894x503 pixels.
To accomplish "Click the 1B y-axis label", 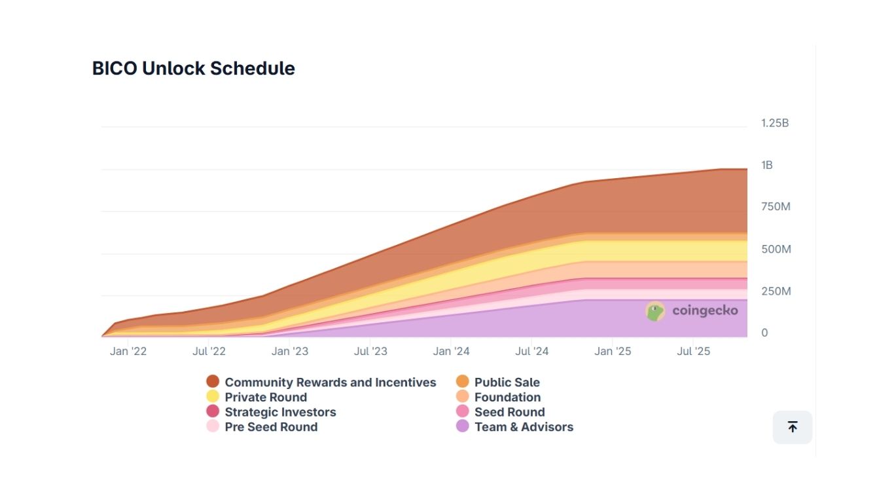I will (x=766, y=165).
